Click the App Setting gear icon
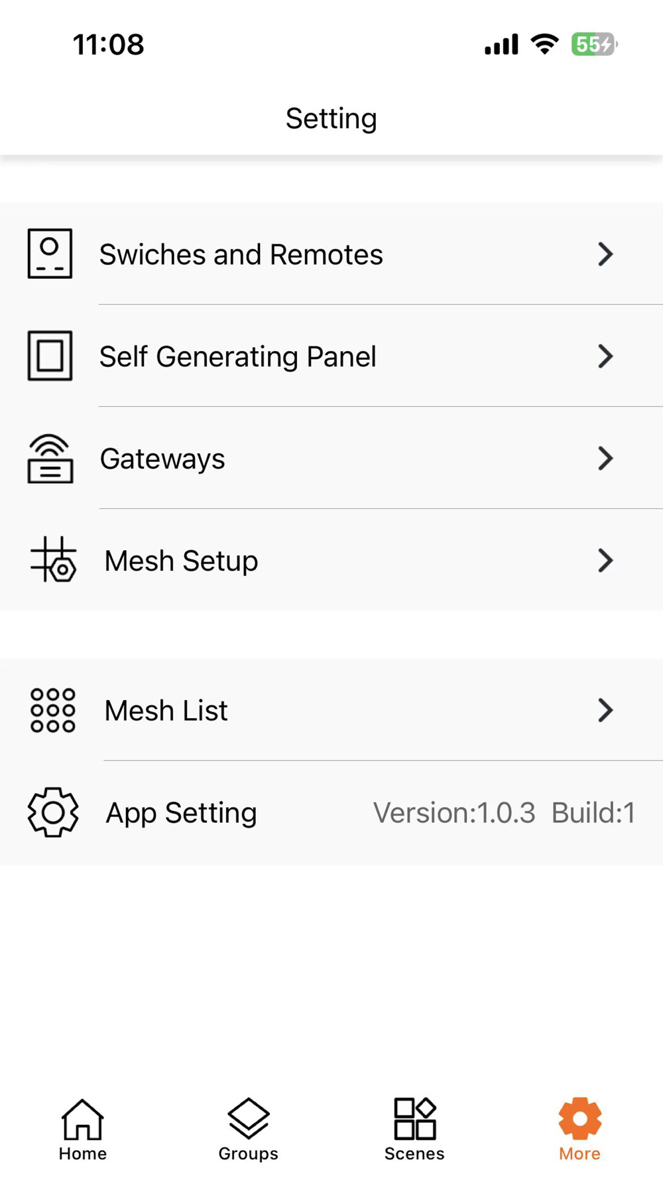Screen dimensions: 663x1180 (53, 812)
